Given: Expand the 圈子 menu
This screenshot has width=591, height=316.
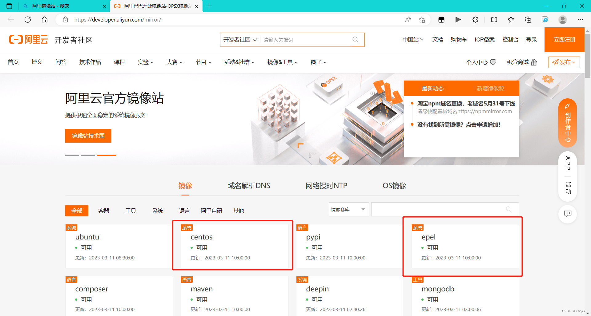Looking at the screenshot, I should coord(319,62).
